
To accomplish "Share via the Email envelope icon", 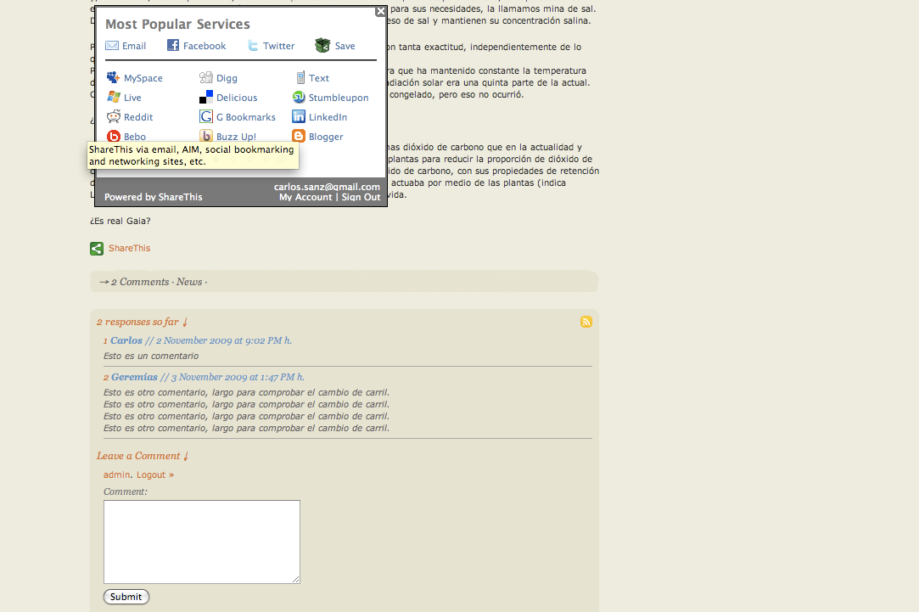I will [x=112, y=46].
